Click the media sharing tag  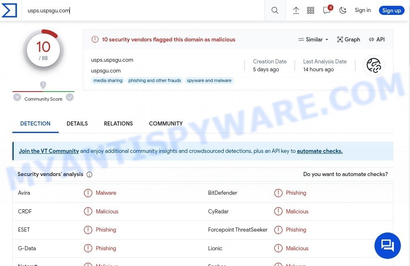[108, 80]
